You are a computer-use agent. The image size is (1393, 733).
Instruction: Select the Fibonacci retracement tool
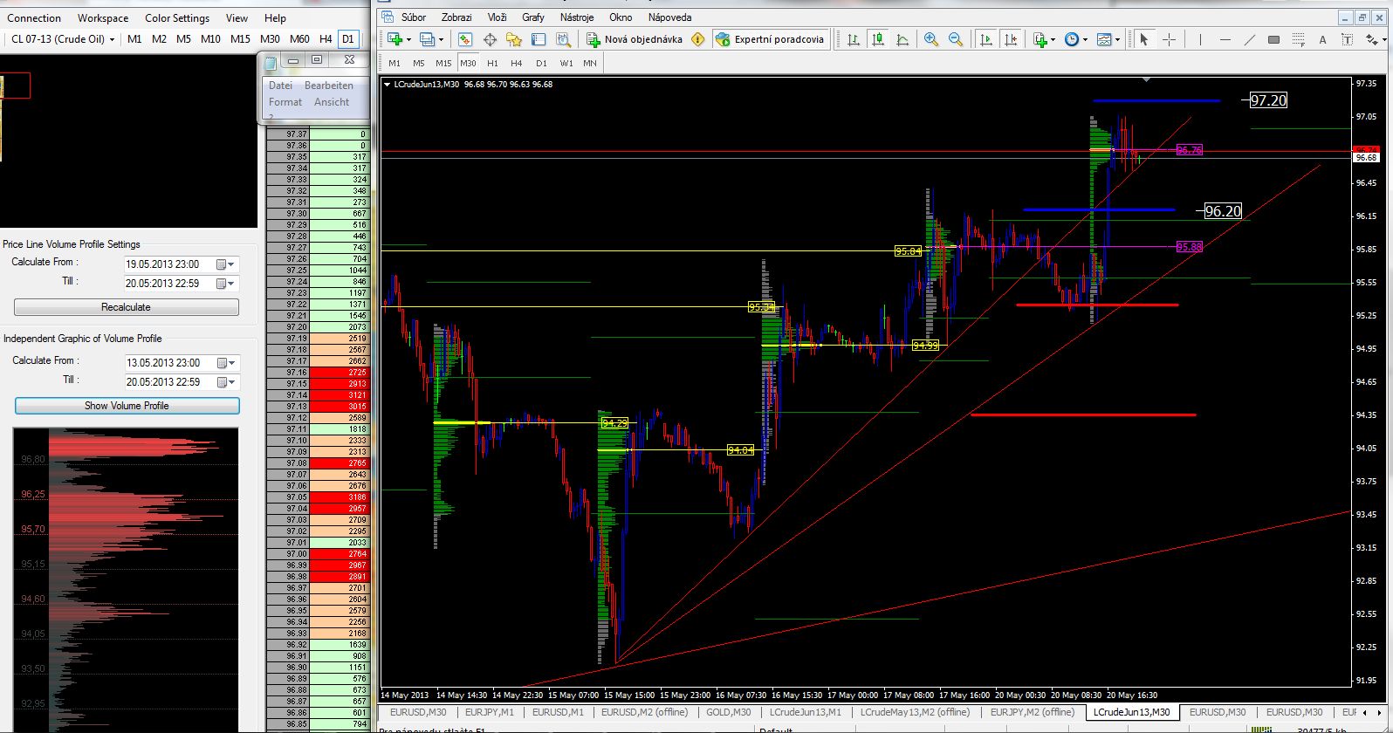click(1299, 39)
